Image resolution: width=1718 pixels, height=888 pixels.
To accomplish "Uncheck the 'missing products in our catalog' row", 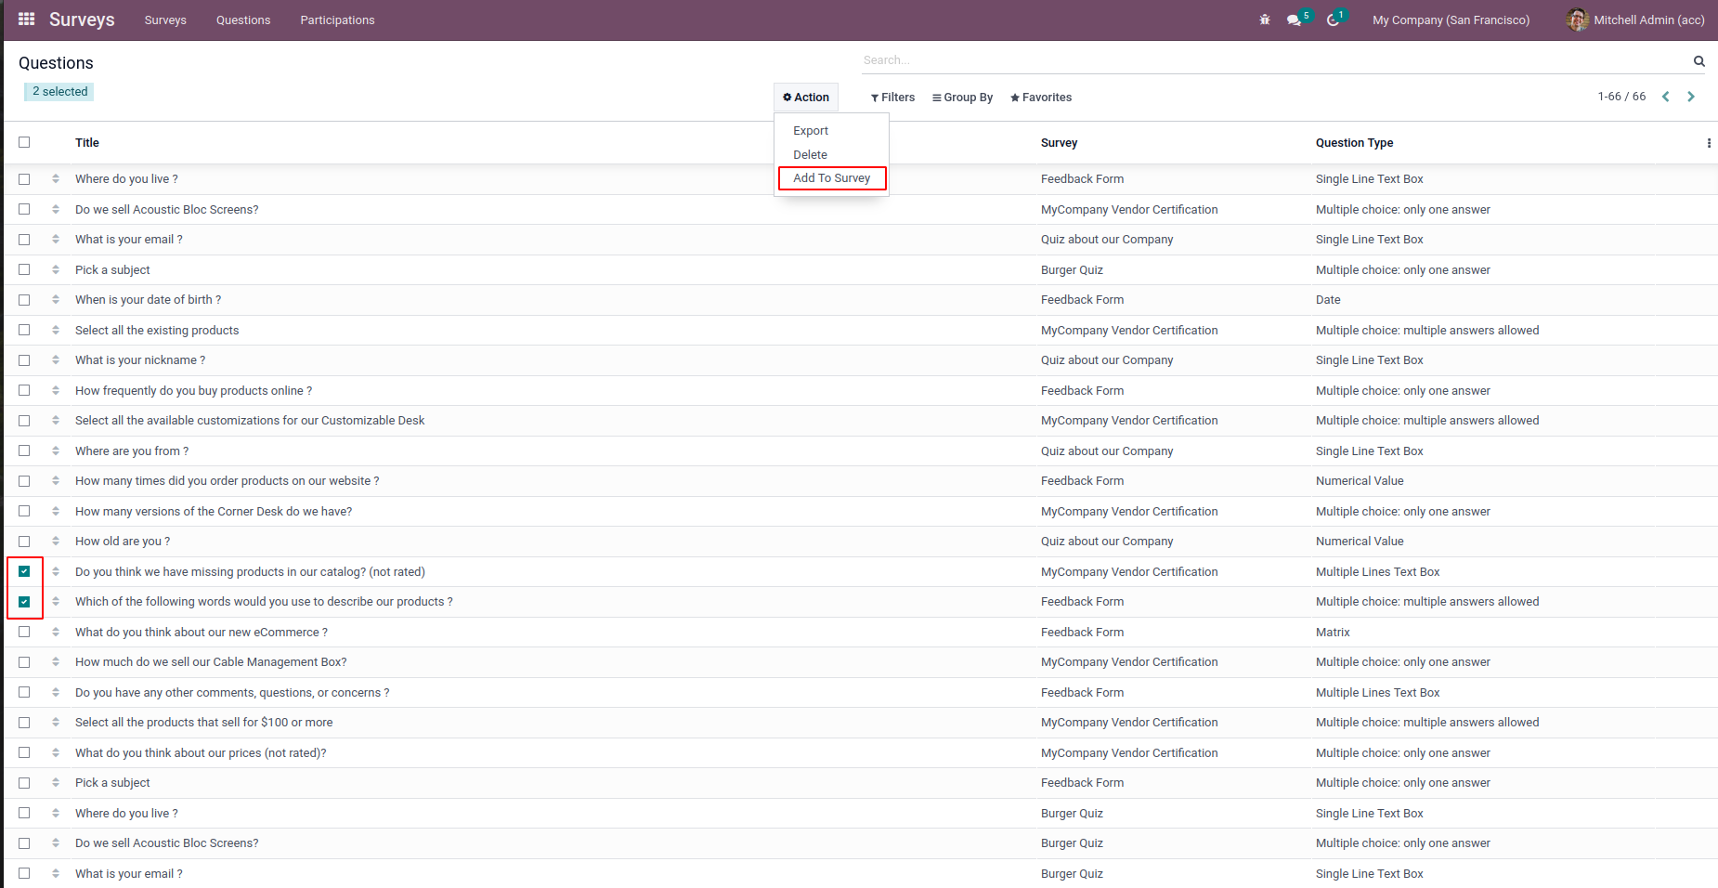I will pyautogui.click(x=24, y=571).
